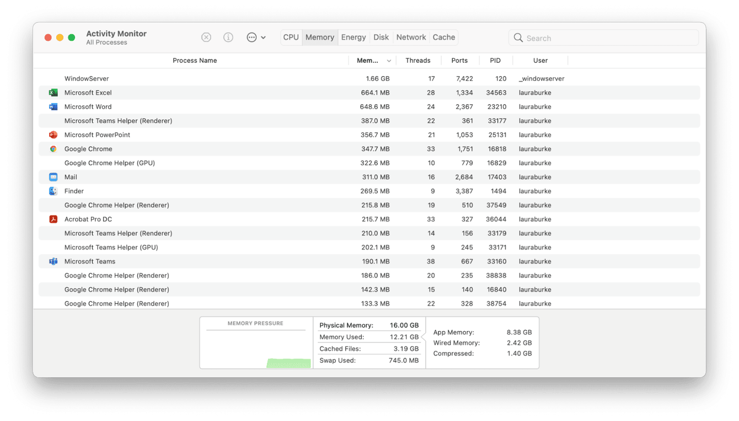Viewport: 739px width, 421px height.
Task: Collapse sorting by clicking Memory column header arrow
Action: [389, 60]
